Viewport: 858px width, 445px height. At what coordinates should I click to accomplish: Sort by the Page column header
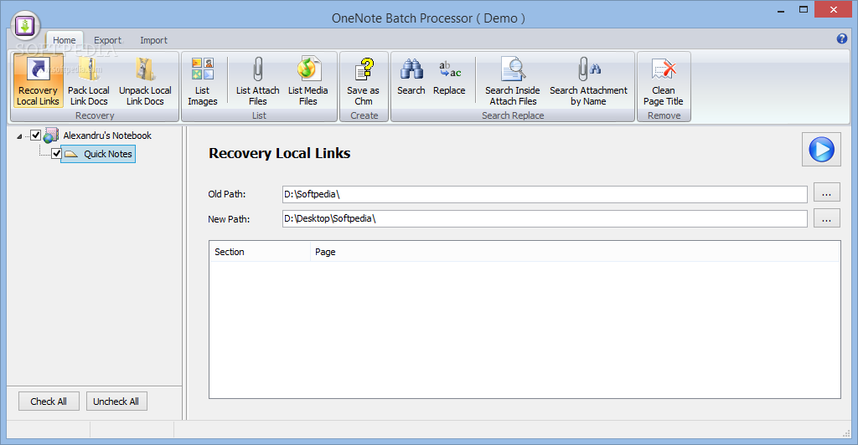(x=575, y=252)
